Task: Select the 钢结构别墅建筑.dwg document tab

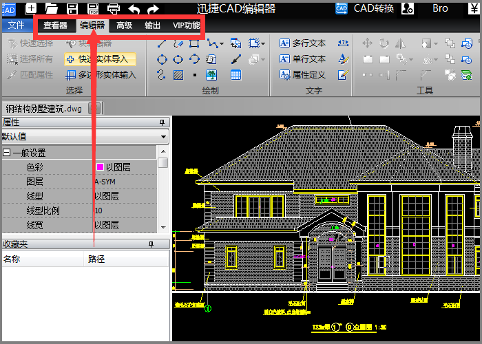Action: (x=44, y=109)
